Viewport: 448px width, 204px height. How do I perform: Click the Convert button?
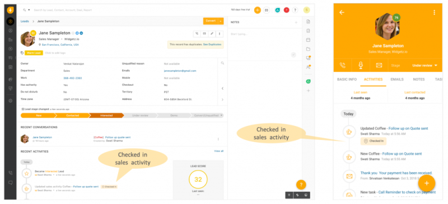tap(211, 21)
